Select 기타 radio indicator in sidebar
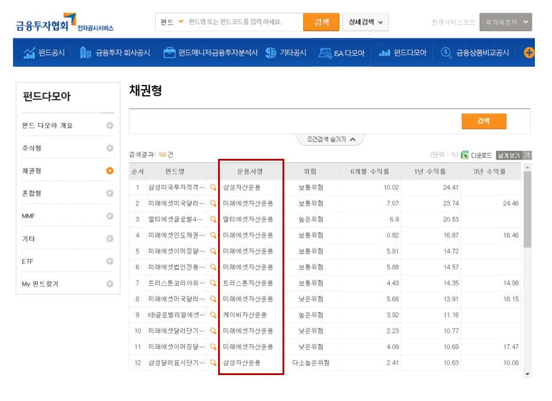Viewport: 552px width, 401px height. 110,239
